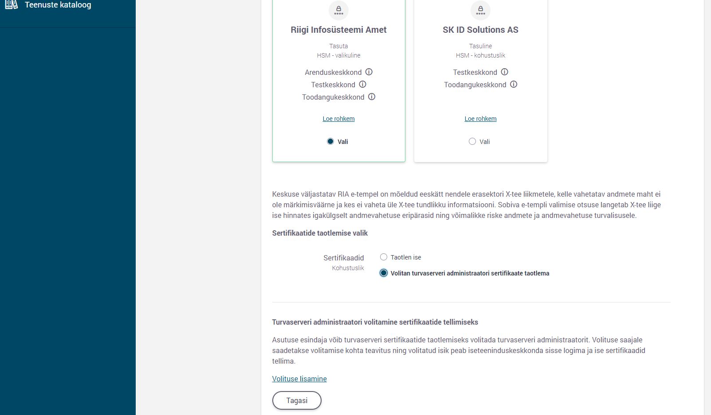Viewport: 711px width, 415px height.
Task: Open Loe rohkem under Riigi Infosüsteemi Amet
Action: [x=338, y=119]
